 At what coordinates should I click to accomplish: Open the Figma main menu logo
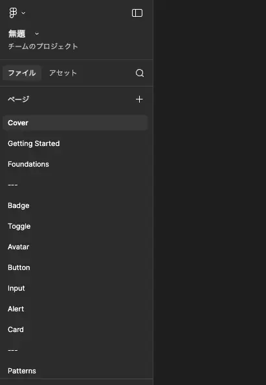(x=13, y=13)
